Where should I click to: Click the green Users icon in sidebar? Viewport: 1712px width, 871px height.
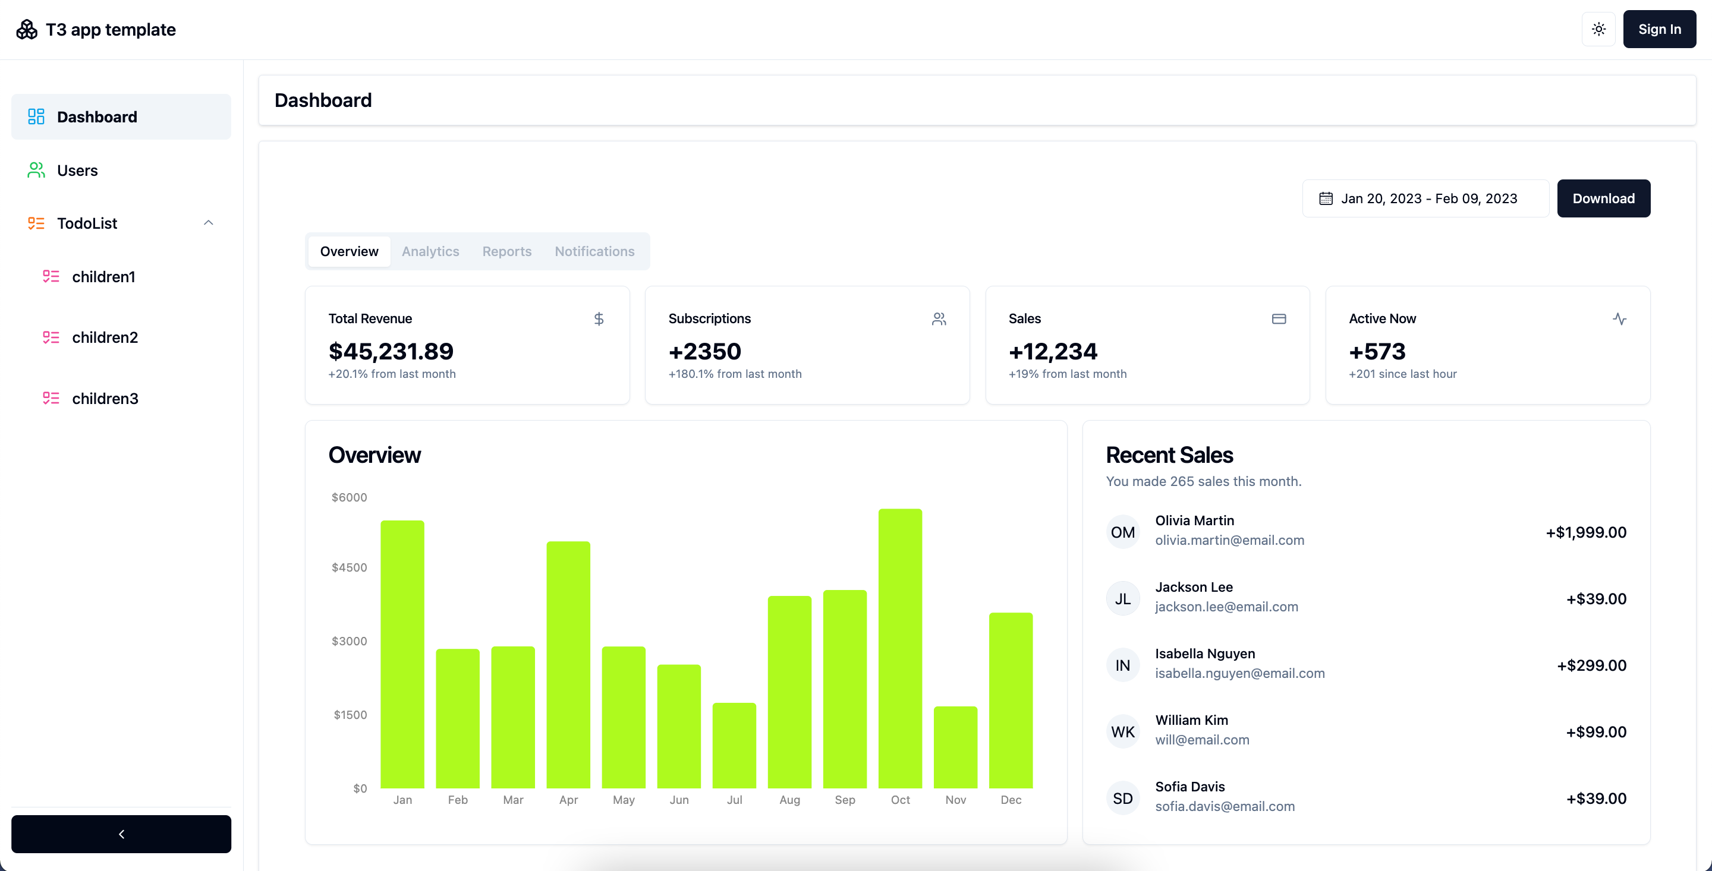coord(36,170)
